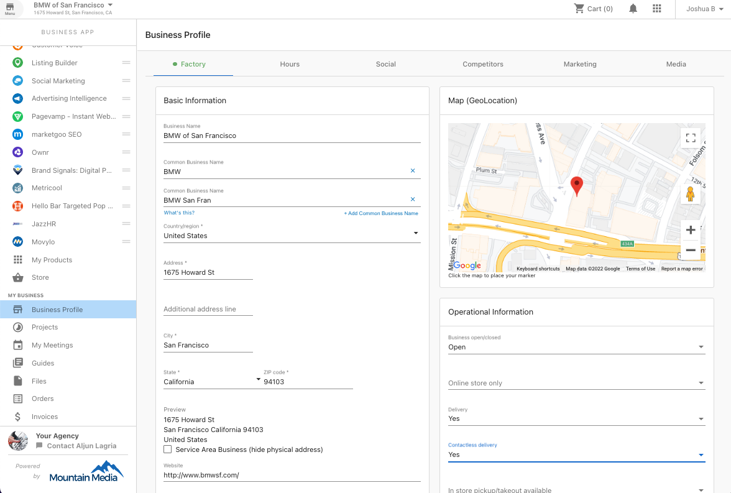Click the Address field with 1675 Howard St
The width and height of the screenshot is (731, 493).
[x=208, y=272]
